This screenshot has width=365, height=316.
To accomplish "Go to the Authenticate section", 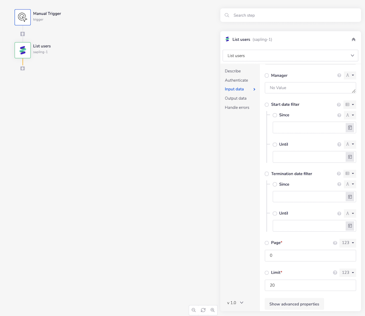I will [x=236, y=80].
